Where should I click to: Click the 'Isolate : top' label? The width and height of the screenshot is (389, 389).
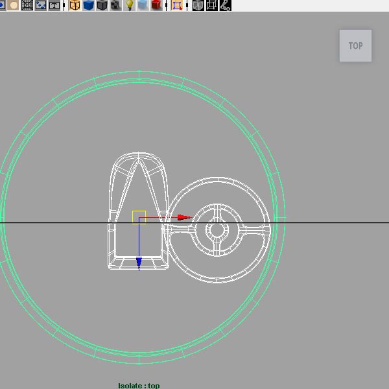pos(139,386)
